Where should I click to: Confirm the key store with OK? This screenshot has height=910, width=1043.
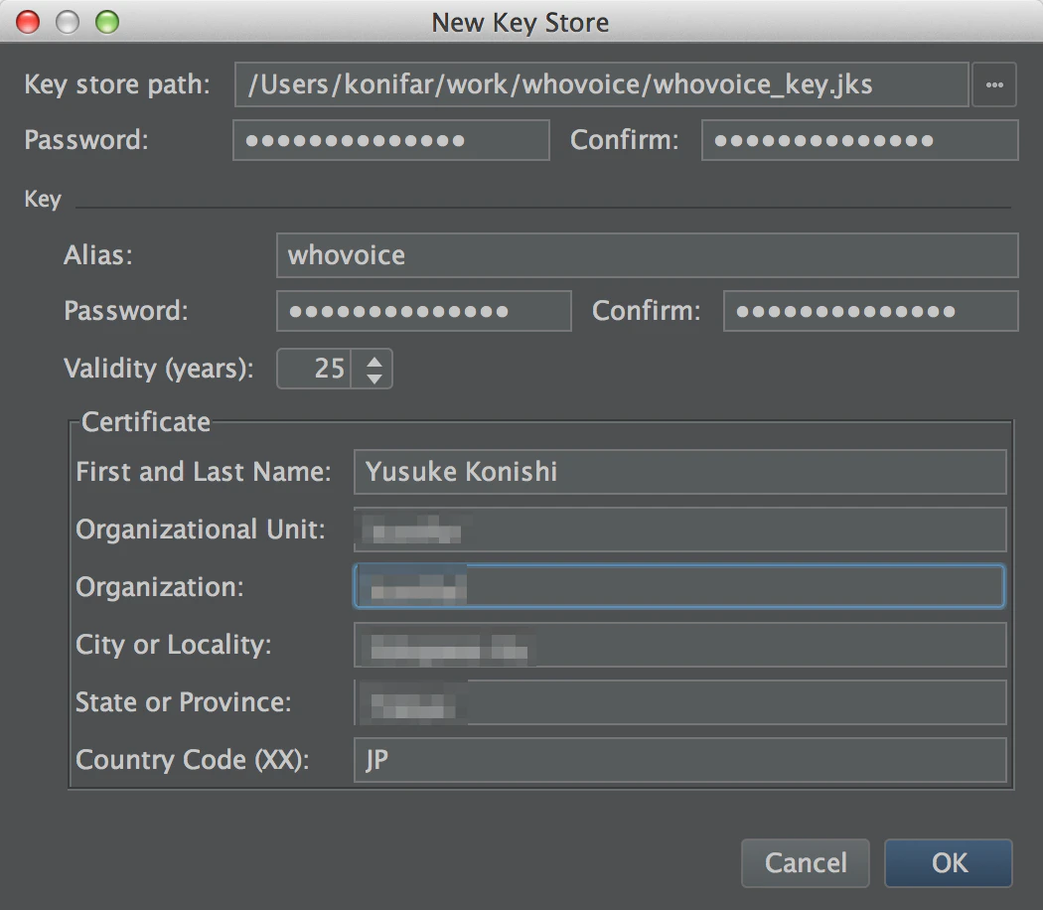click(x=949, y=862)
